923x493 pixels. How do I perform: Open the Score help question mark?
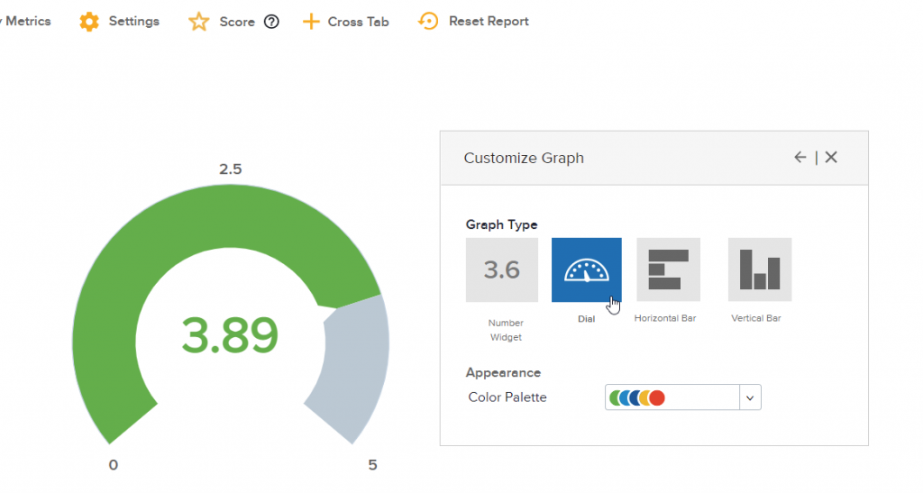(271, 22)
